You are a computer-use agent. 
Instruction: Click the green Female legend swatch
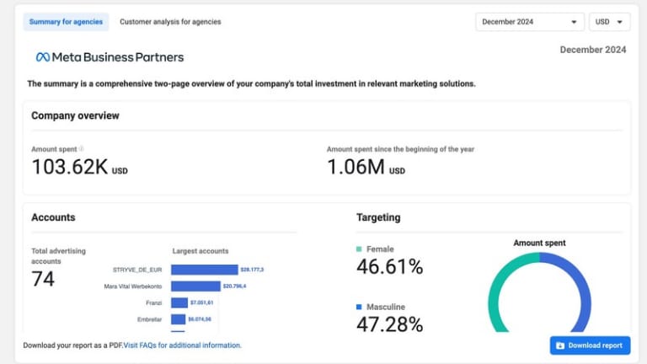359,249
